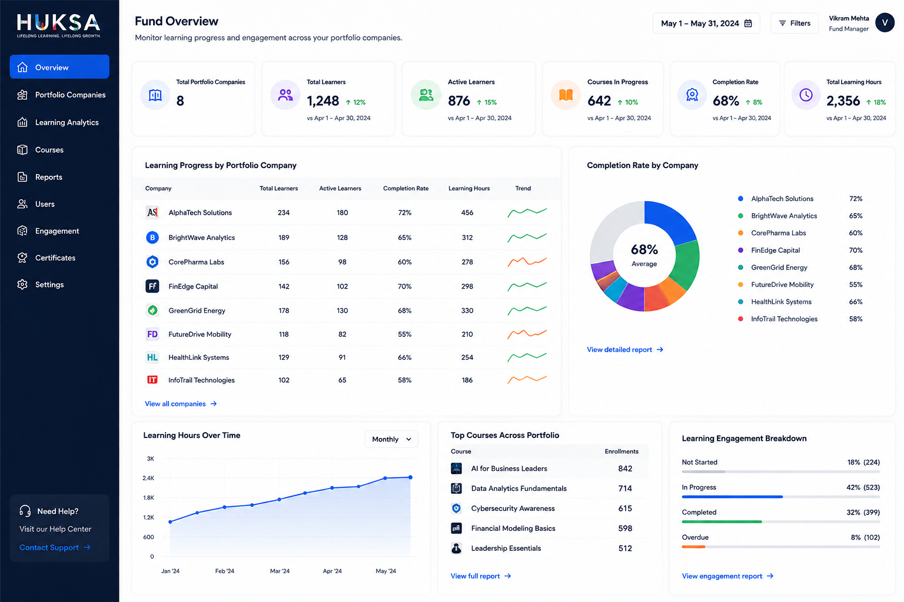The image size is (904, 602).
Task: Click the Learning Hours column header
Action: (469, 188)
